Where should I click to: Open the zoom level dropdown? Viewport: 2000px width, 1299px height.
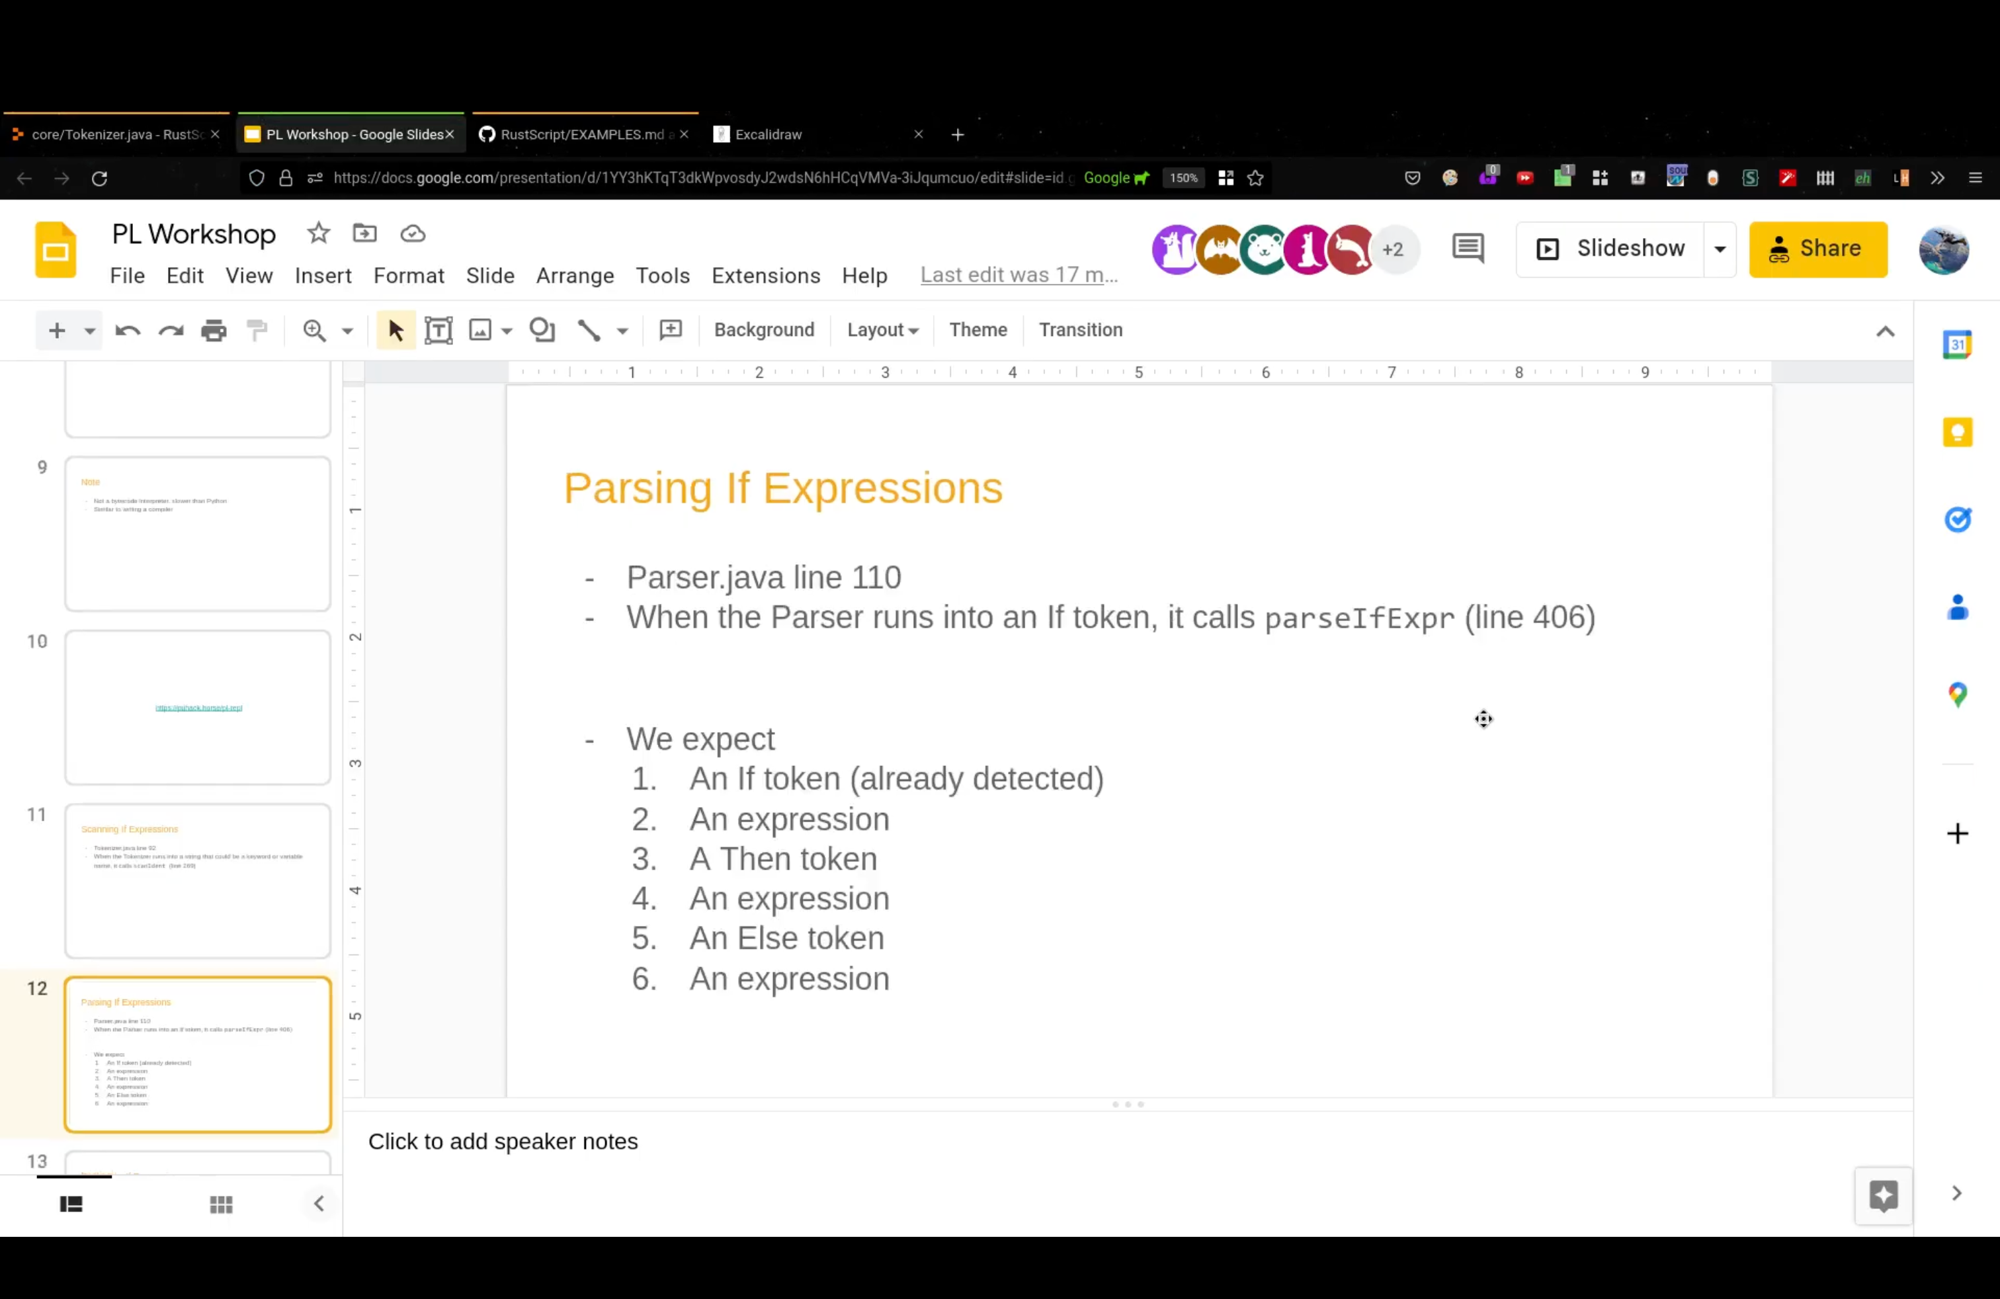(x=347, y=331)
